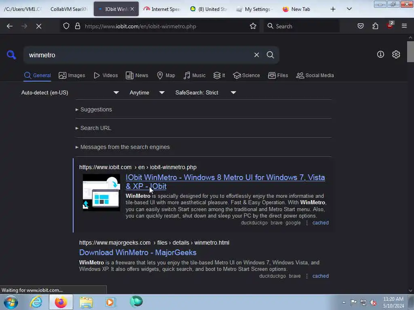Select the It search category
This screenshot has width=414, height=310.
pos(219,75)
